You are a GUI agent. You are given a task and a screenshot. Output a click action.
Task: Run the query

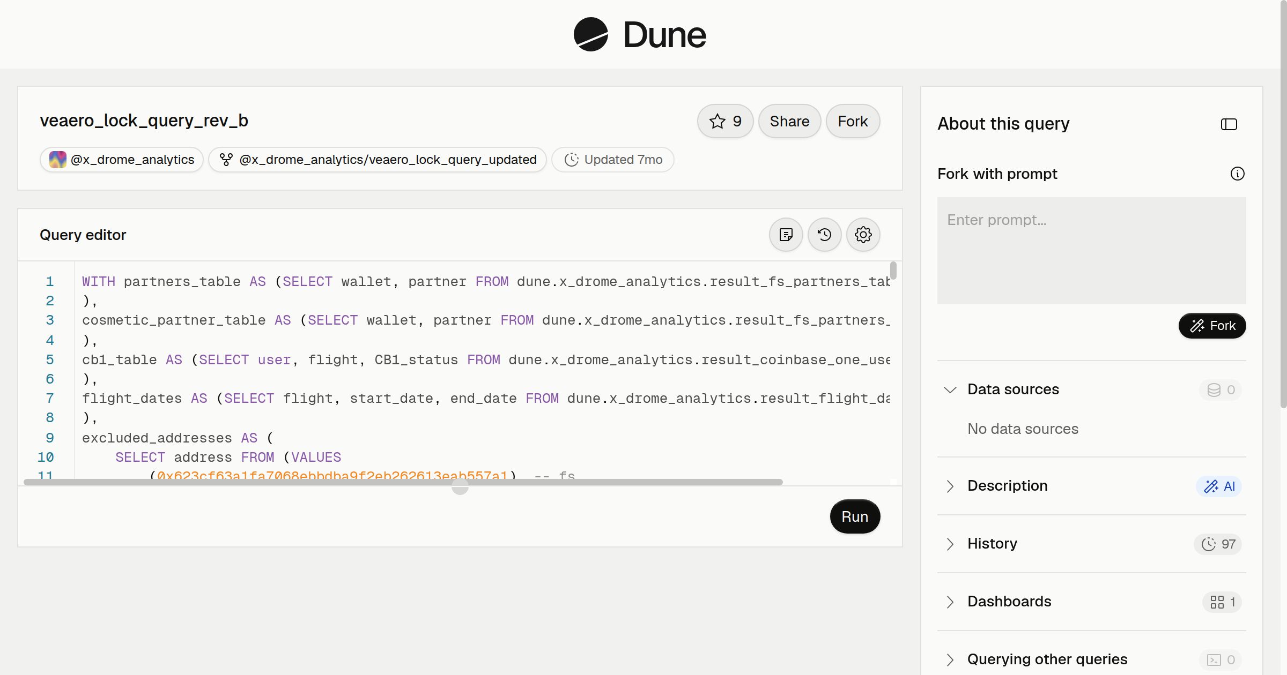click(855, 516)
